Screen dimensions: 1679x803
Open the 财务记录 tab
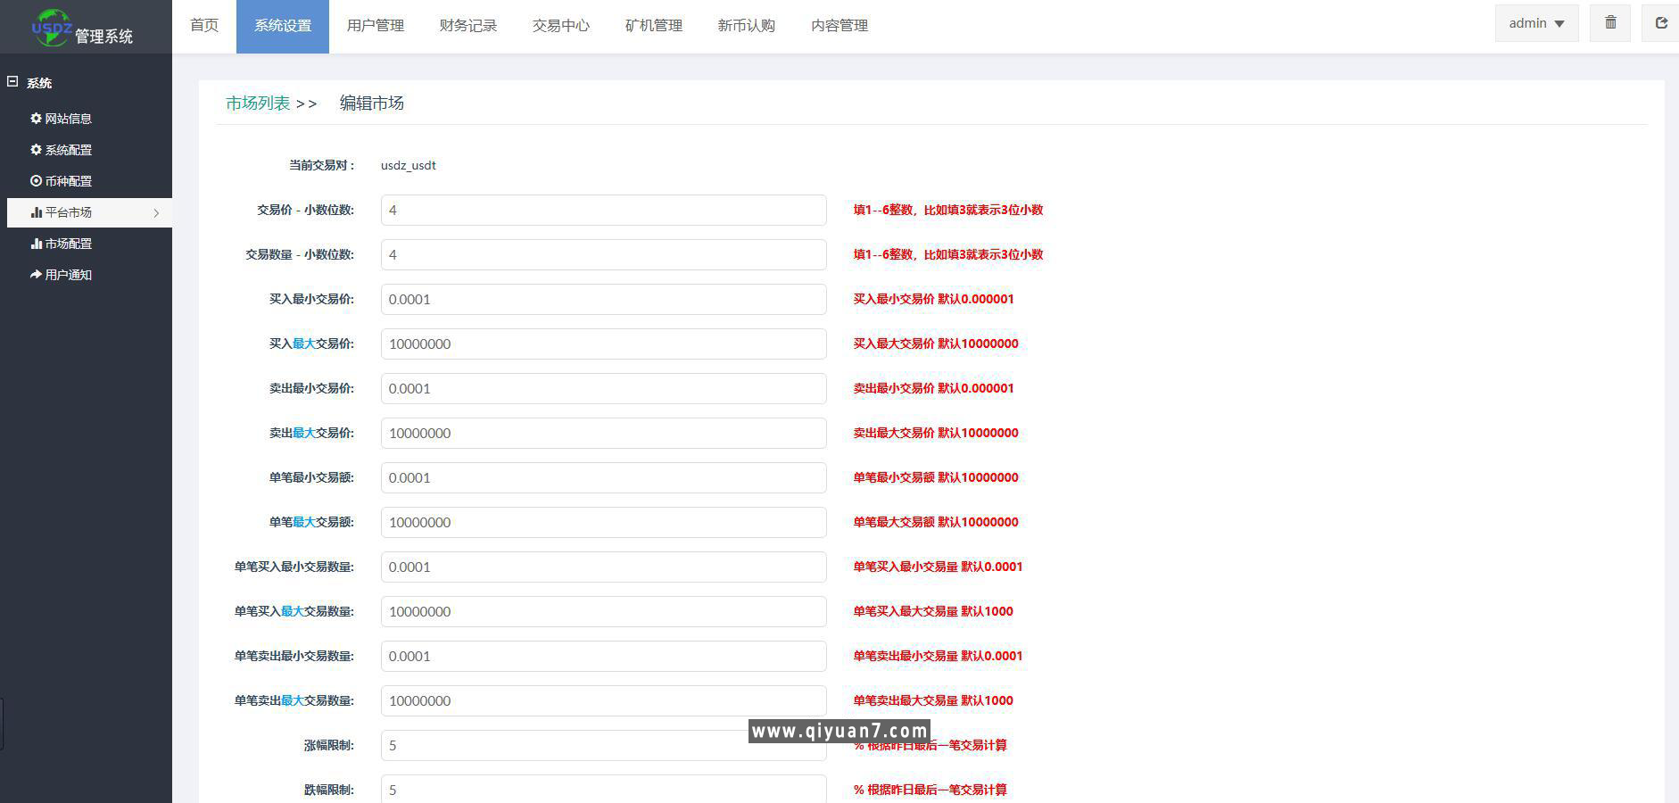tap(467, 26)
